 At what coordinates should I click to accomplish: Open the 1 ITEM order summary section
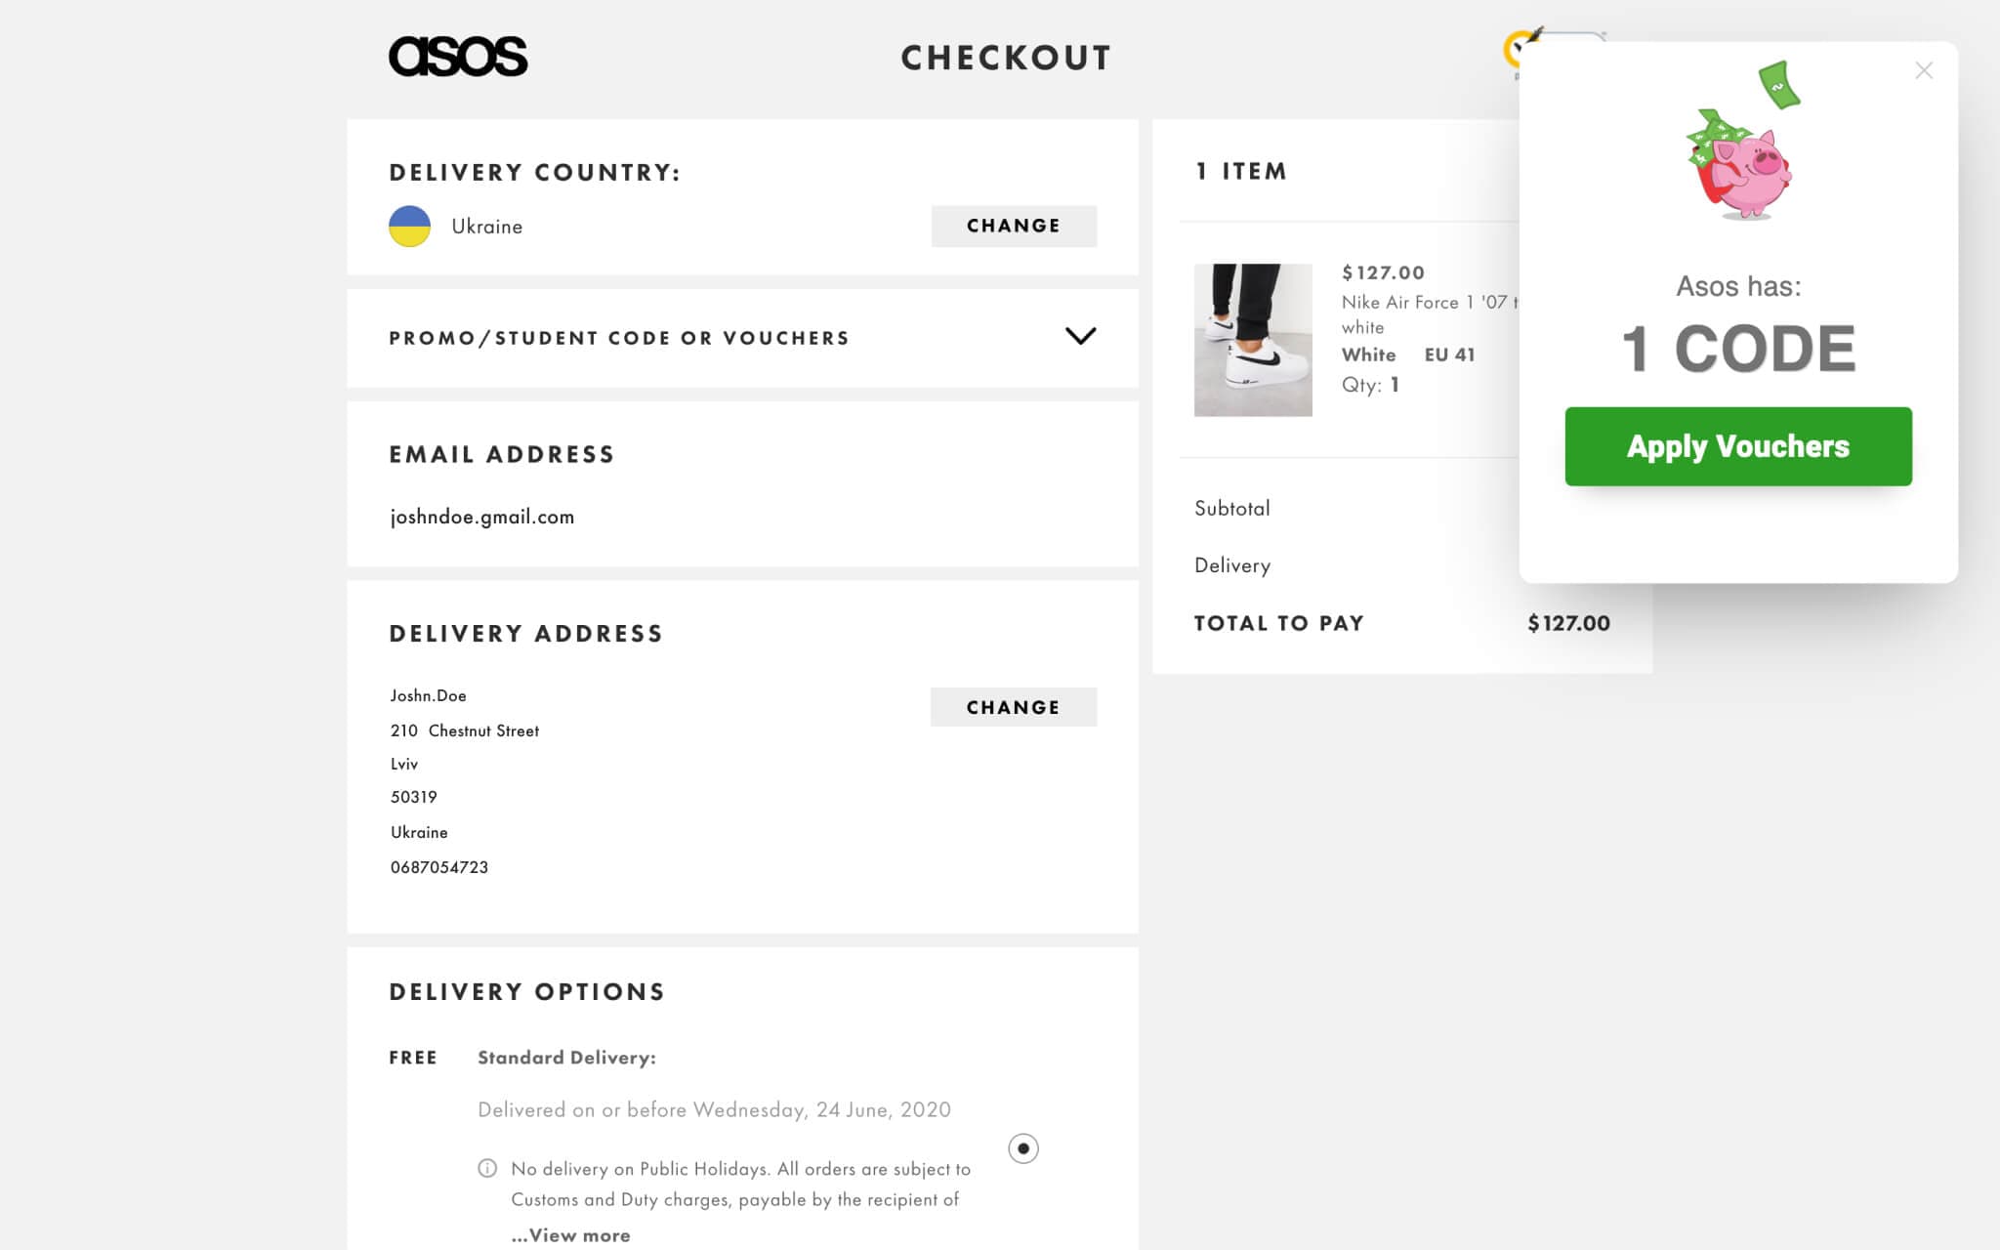click(1240, 171)
